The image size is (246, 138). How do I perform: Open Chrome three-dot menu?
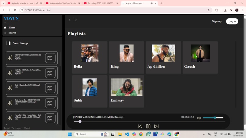(243, 10)
